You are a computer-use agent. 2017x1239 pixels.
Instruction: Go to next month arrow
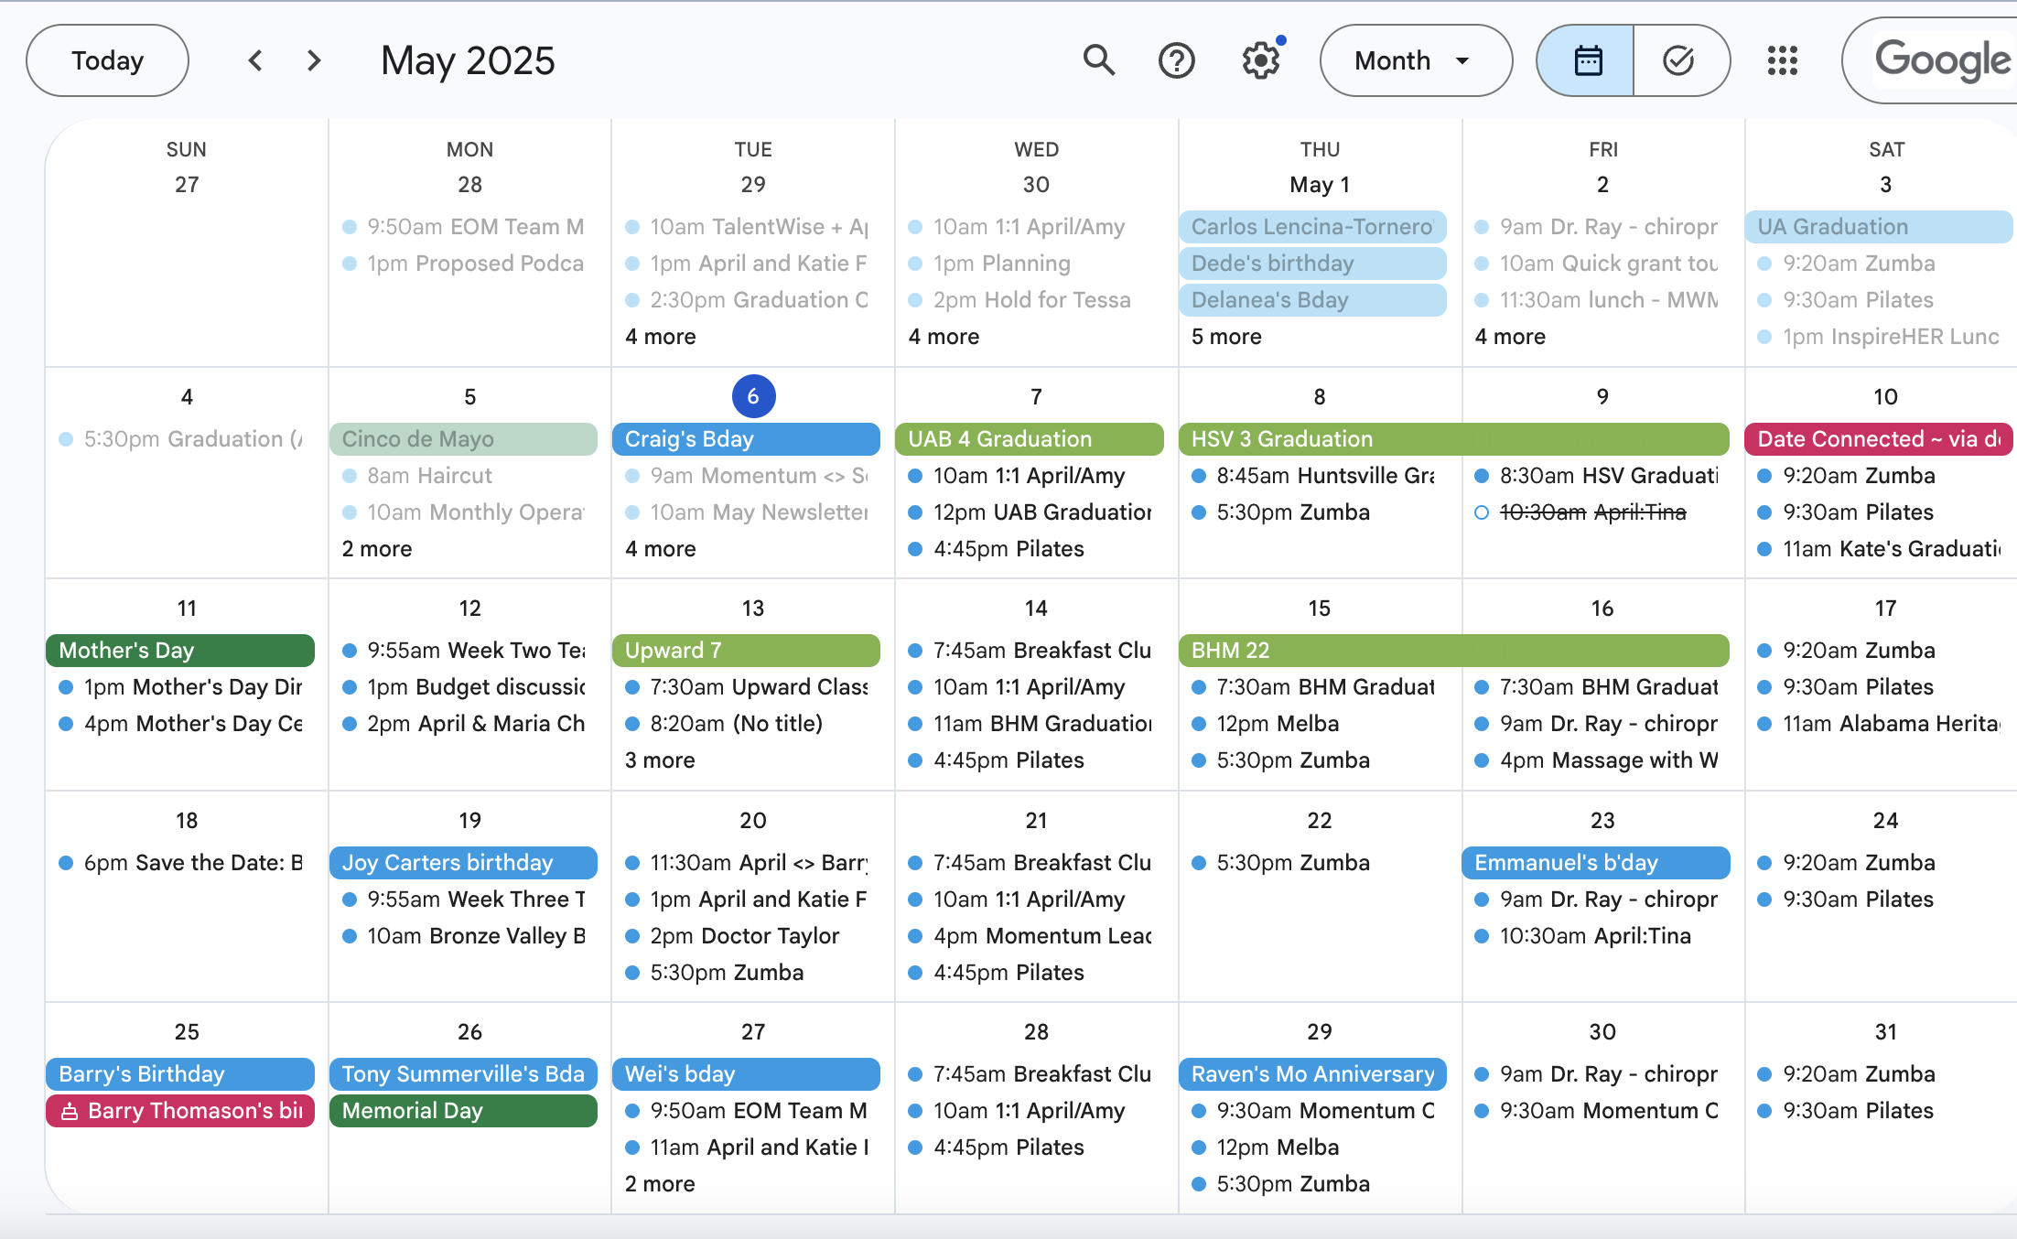click(x=314, y=60)
